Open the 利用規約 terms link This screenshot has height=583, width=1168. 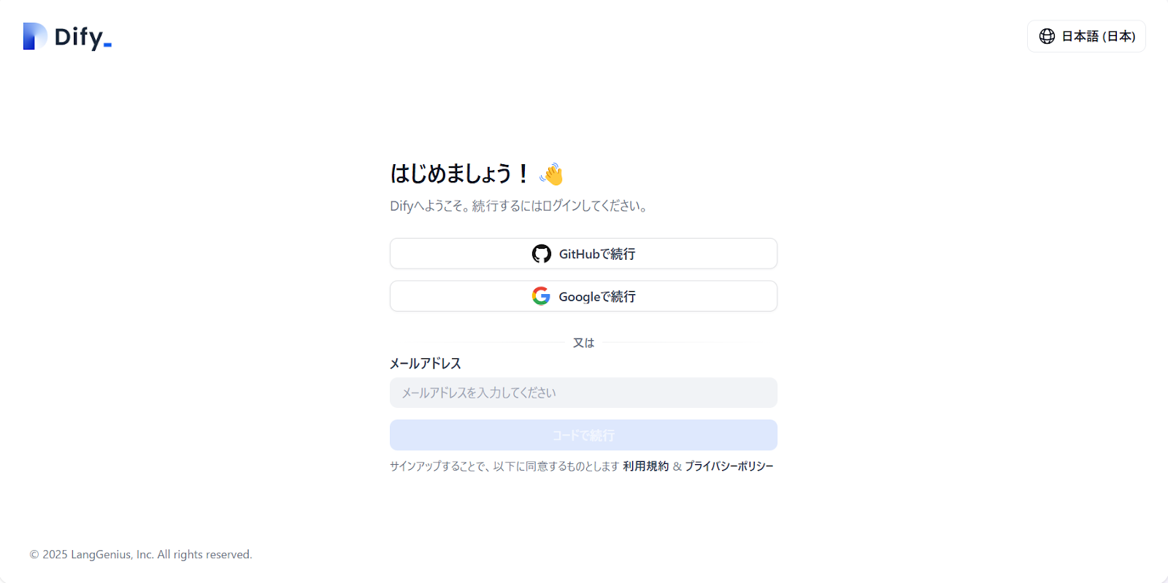645,466
